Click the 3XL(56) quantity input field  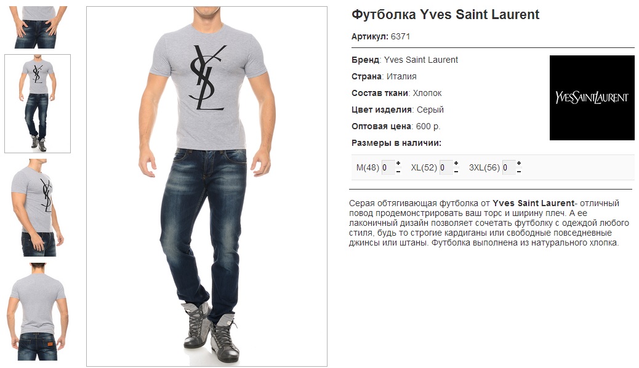(x=508, y=167)
